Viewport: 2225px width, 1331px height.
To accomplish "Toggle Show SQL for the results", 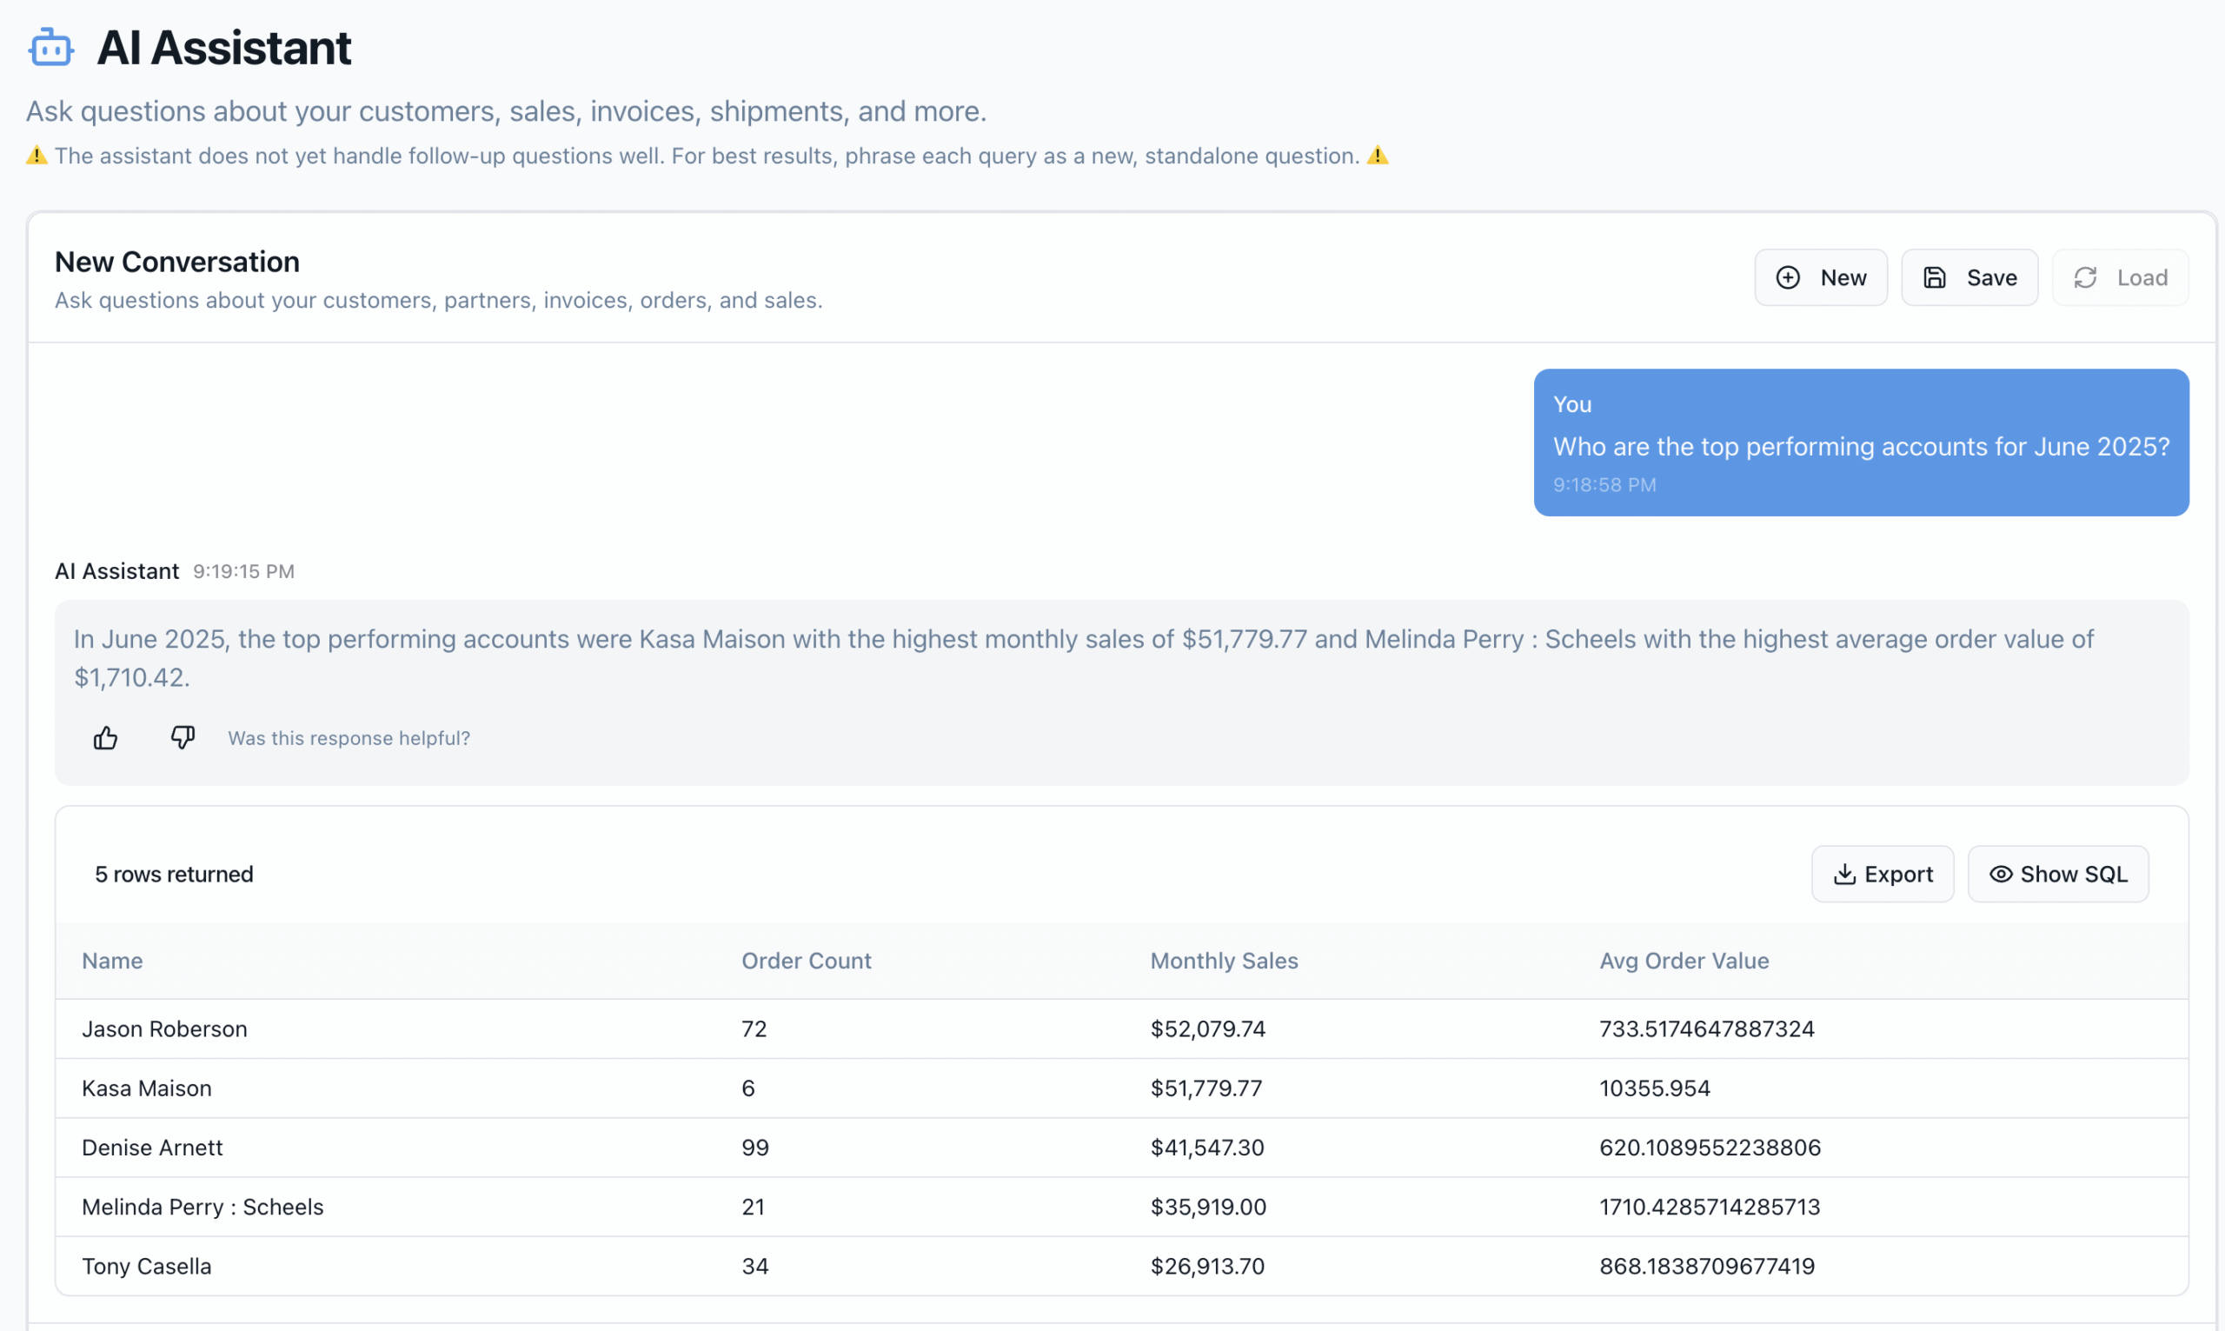I will coord(2058,875).
